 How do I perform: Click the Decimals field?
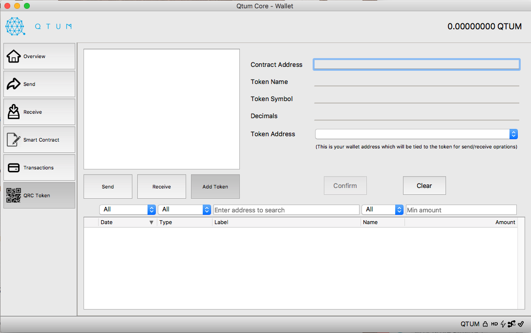pos(417,116)
